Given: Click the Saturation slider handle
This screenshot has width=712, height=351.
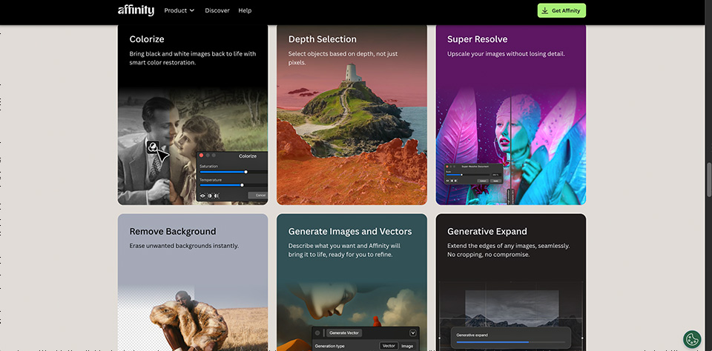Looking at the screenshot, I should pyautogui.click(x=245, y=172).
